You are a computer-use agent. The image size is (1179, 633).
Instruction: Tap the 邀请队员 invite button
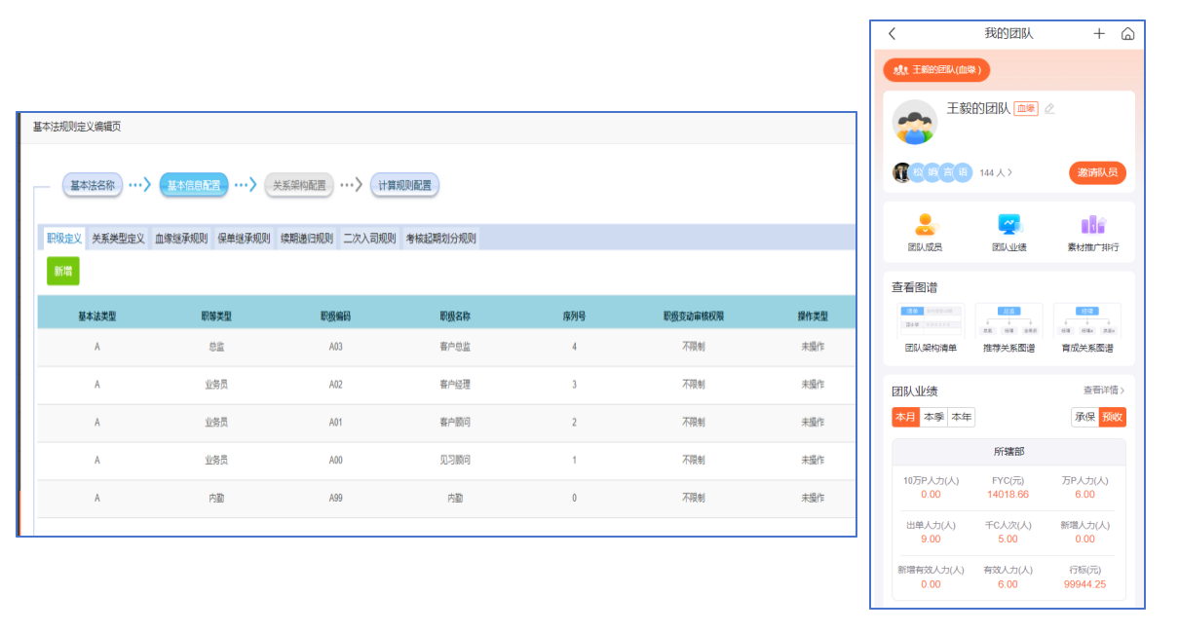click(x=1097, y=172)
